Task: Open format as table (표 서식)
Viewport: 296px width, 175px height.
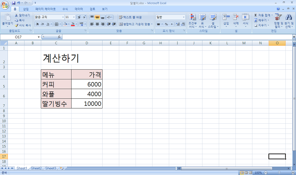Action: pyautogui.click(x=202, y=21)
